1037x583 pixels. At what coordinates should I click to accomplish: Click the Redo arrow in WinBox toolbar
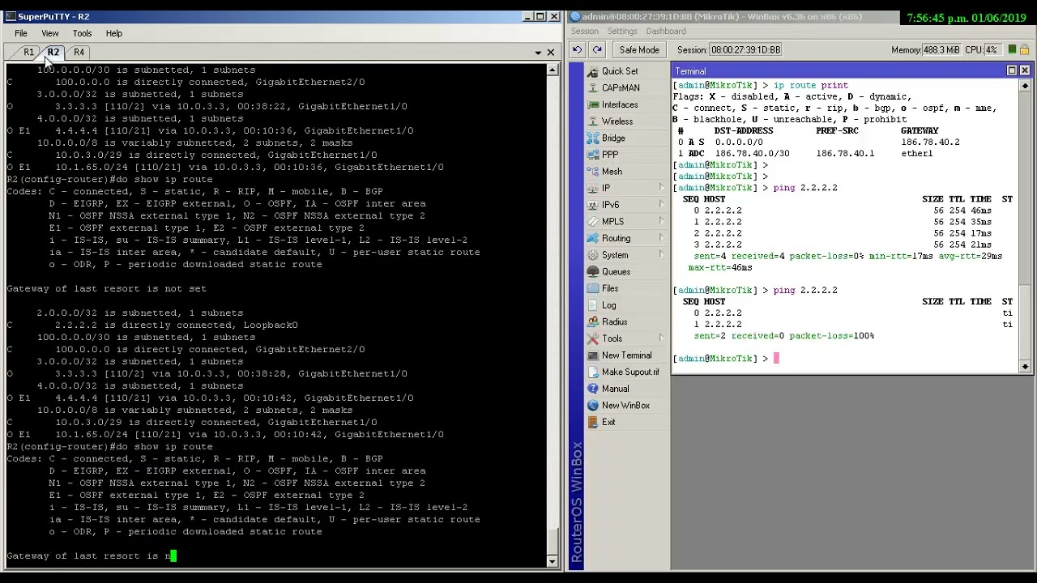click(597, 50)
